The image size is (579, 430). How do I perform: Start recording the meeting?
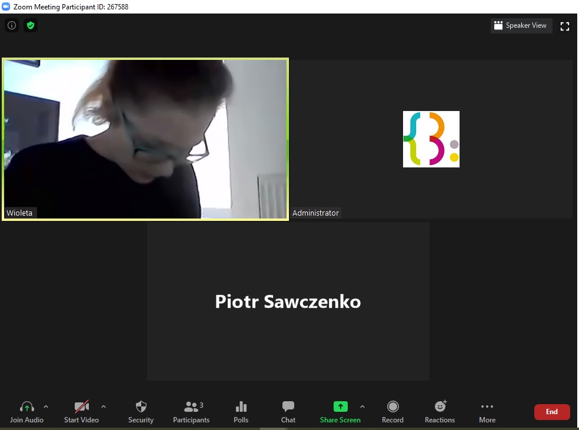click(x=392, y=411)
